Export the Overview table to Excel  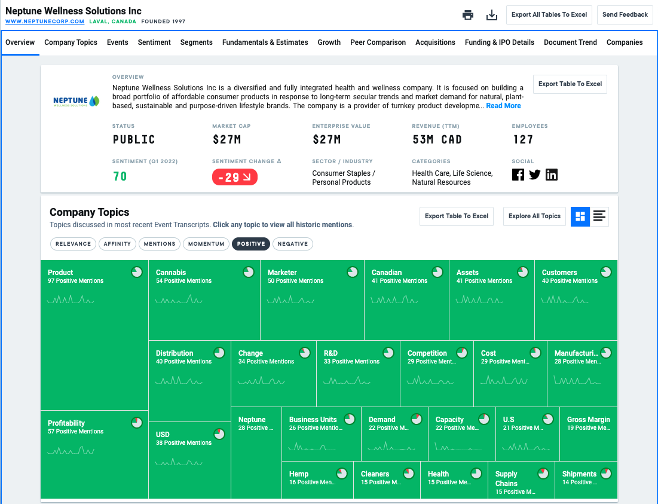pos(570,84)
